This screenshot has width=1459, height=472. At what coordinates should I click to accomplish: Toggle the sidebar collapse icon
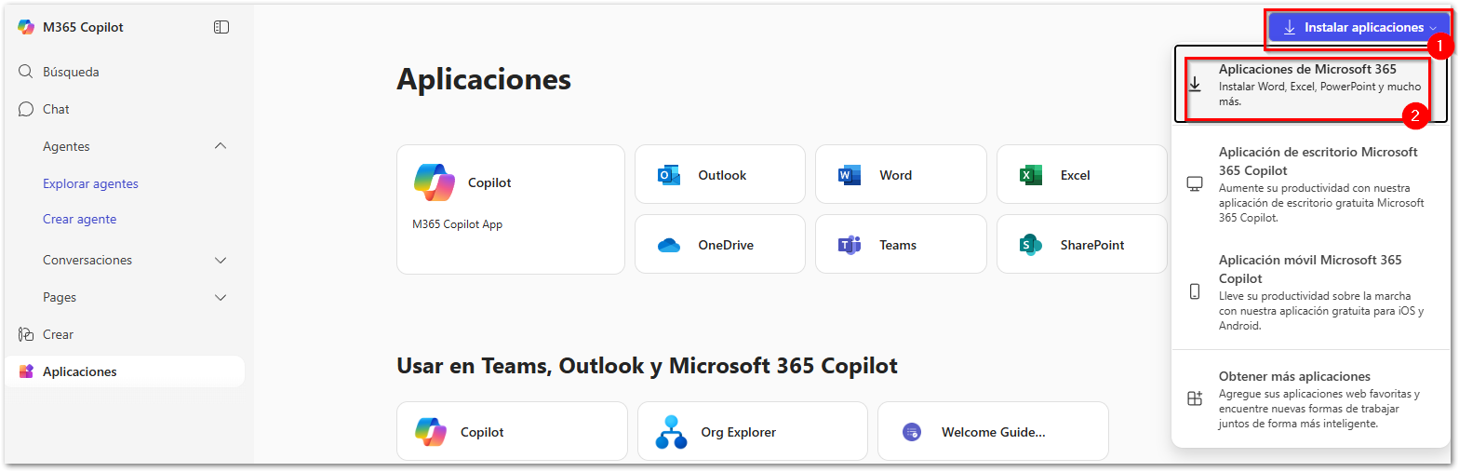[221, 27]
